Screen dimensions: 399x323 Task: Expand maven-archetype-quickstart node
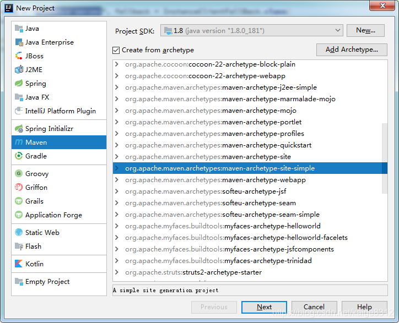tap(117, 145)
